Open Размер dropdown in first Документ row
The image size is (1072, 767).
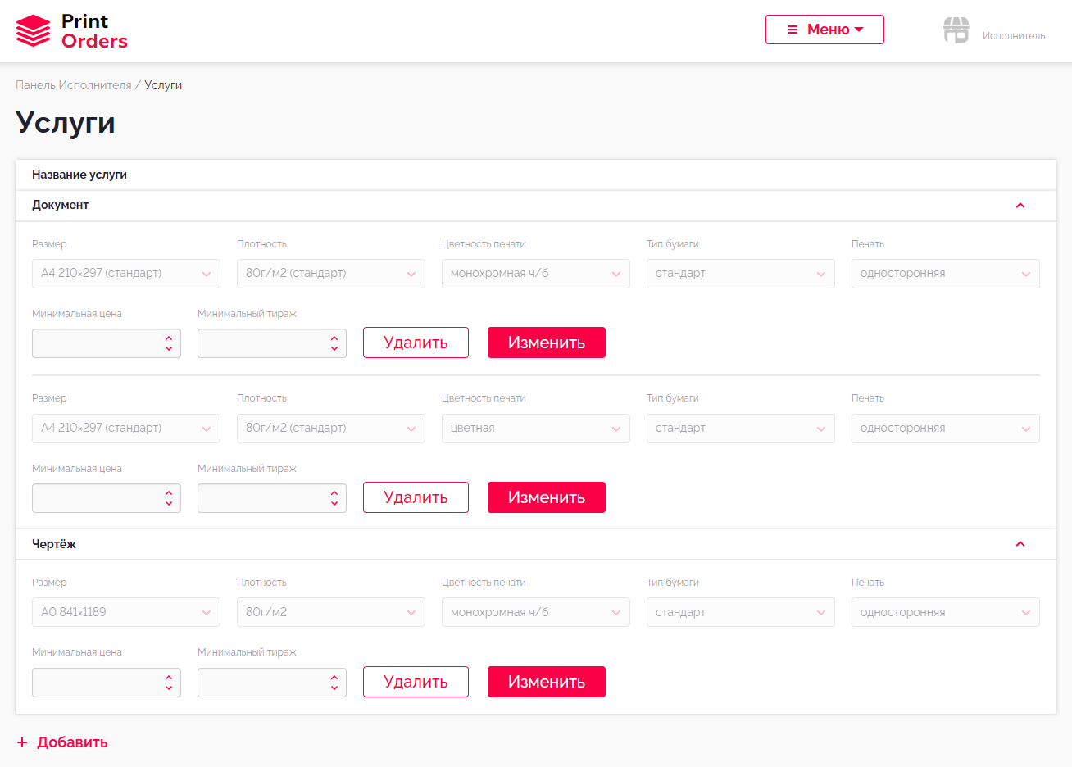(126, 274)
